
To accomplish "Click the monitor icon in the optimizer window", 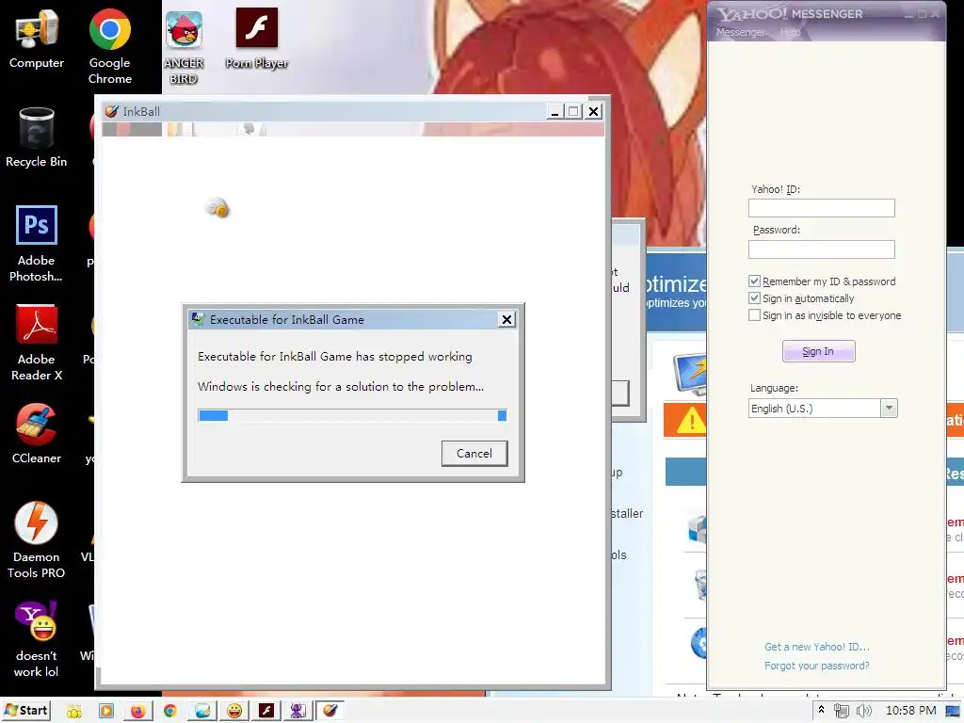I will 690,373.
